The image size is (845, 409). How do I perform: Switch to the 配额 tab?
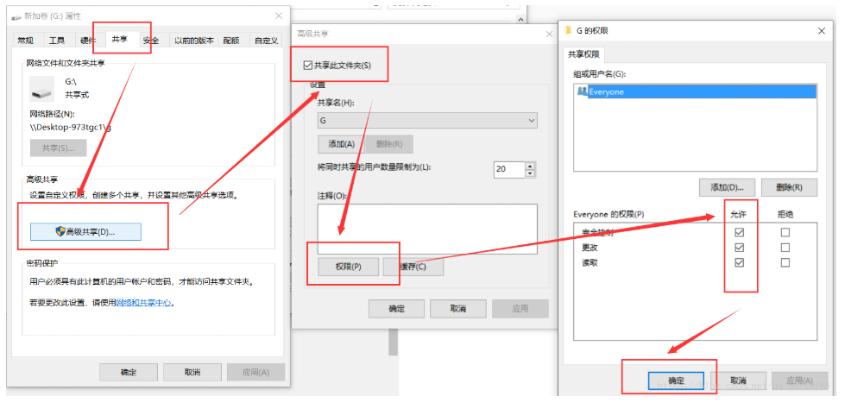pos(231,41)
